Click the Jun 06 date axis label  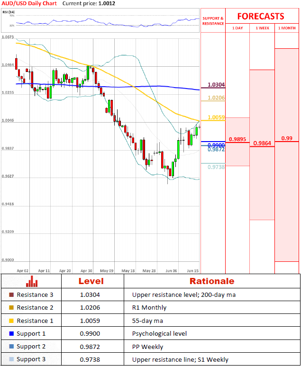click(x=171, y=271)
